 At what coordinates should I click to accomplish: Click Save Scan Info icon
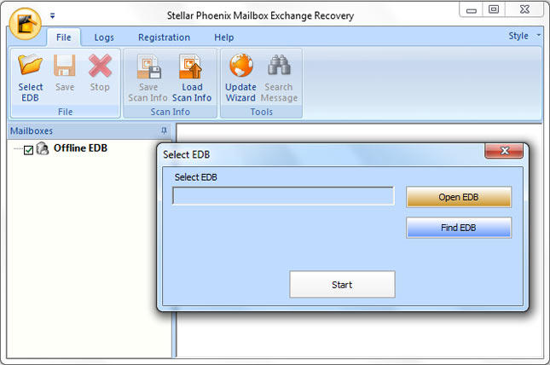(148, 66)
